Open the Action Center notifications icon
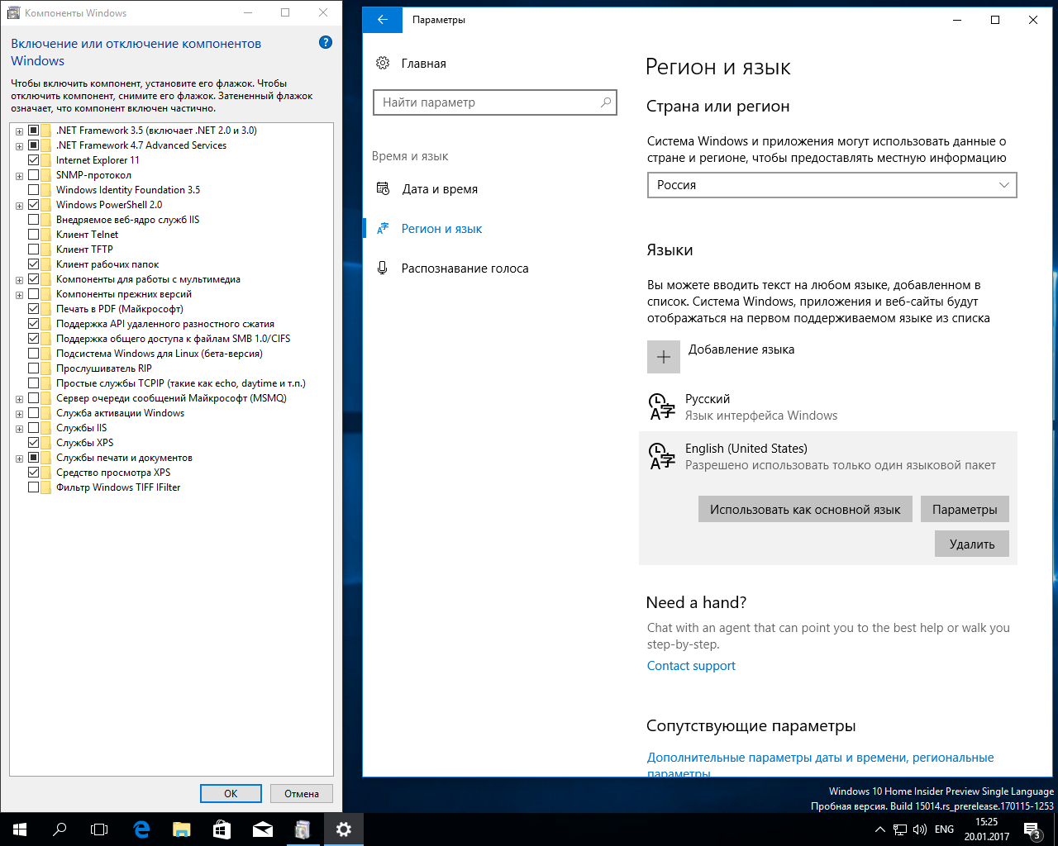This screenshot has height=846, width=1058. (1032, 829)
